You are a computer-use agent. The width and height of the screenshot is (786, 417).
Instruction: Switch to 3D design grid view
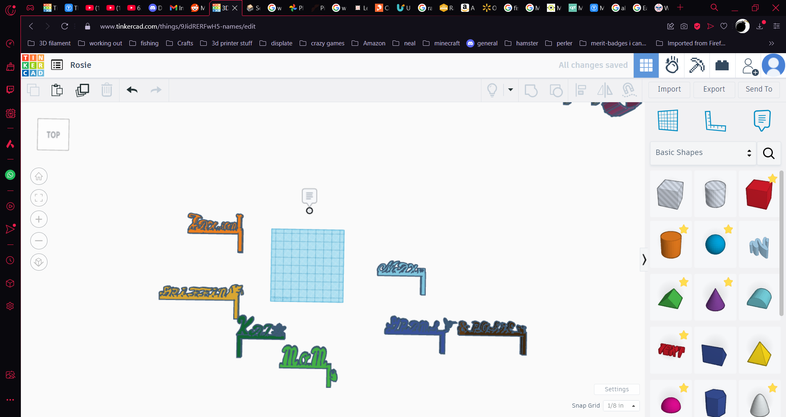pos(646,65)
